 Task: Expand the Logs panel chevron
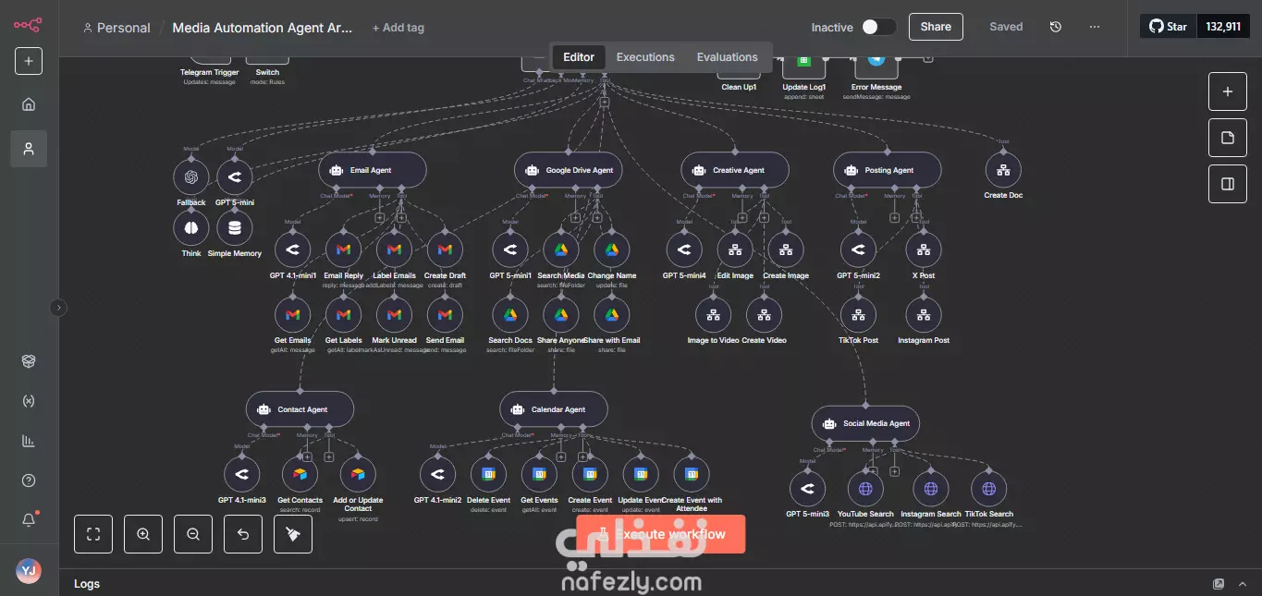pyautogui.click(x=1244, y=584)
